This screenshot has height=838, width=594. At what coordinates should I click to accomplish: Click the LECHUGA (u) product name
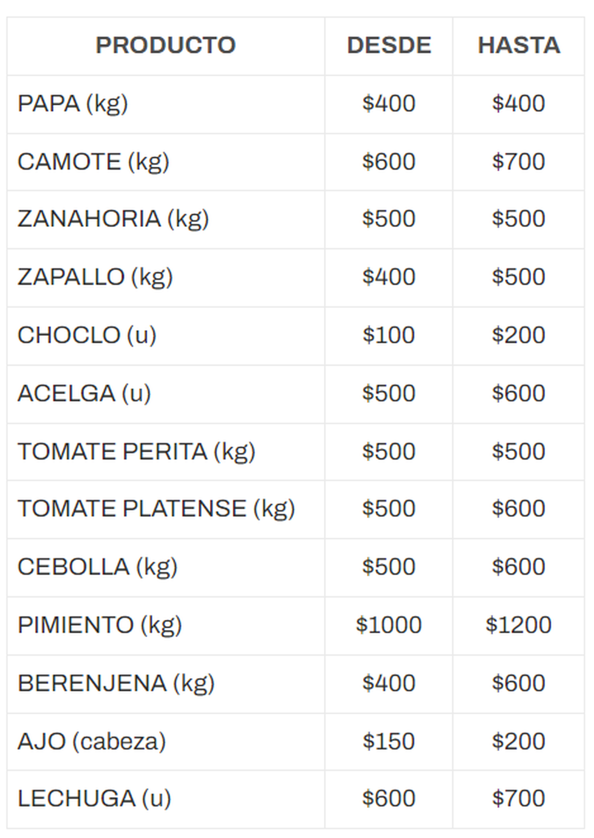click(x=95, y=799)
